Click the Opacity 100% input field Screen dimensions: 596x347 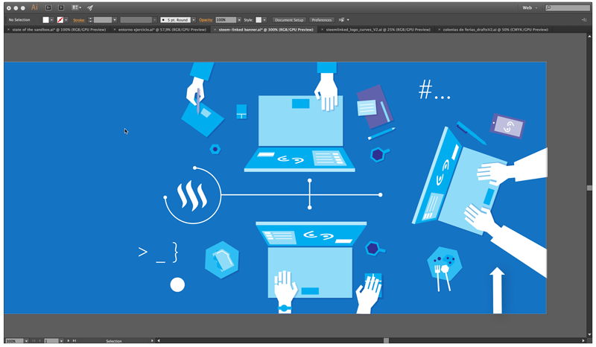pos(226,20)
